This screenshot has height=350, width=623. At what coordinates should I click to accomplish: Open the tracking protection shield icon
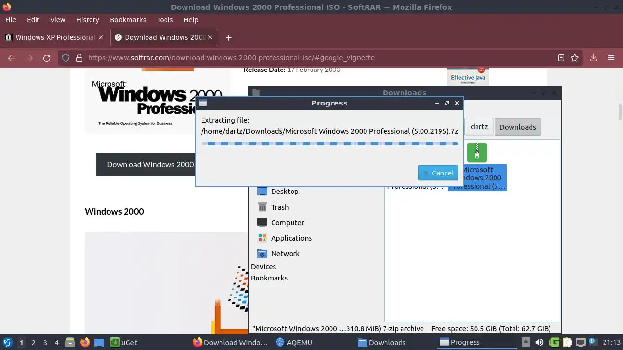pos(66,58)
